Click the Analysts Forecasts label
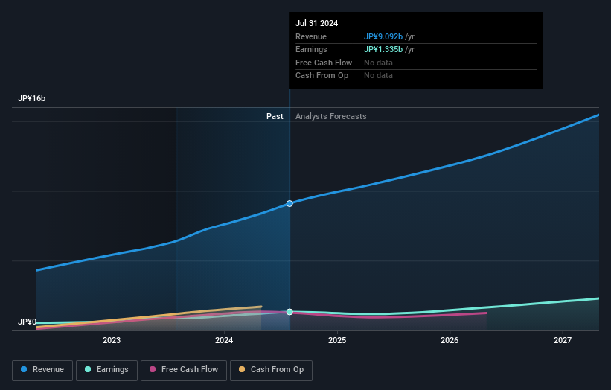Viewport: 611px width, 390px height. 331,117
